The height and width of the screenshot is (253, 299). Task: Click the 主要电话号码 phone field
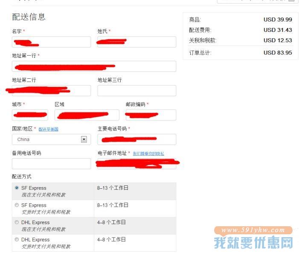click(x=137, y=139)
